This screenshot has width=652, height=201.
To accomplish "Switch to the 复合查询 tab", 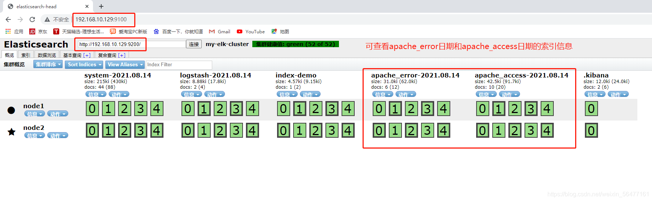I will tap(107, 55).
